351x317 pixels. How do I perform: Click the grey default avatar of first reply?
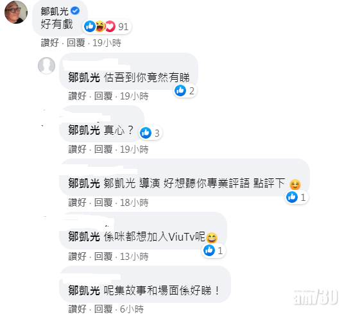click(46, 65)
